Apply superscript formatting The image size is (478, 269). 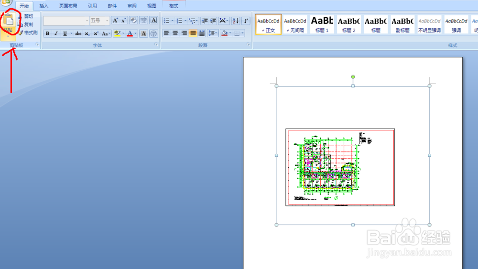(x=96, y=33)
